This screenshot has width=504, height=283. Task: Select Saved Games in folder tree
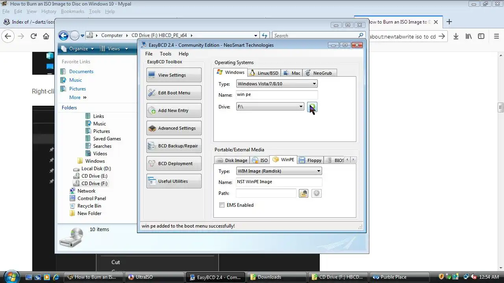(x=107, y=139)
